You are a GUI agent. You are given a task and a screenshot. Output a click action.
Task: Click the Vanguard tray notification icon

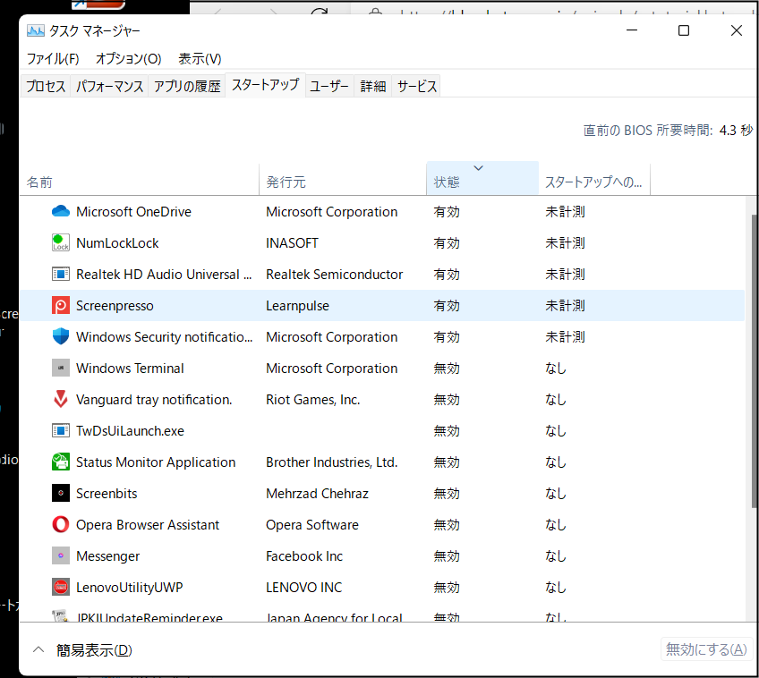61,400
